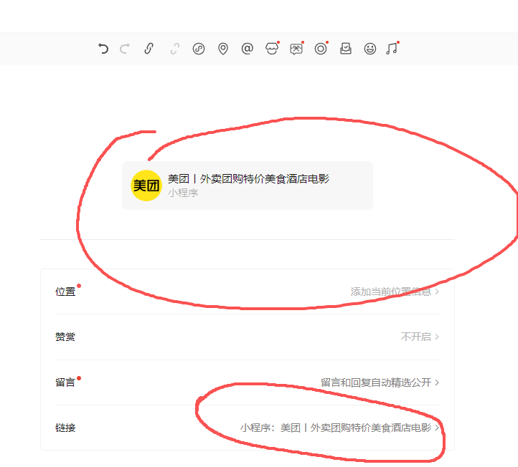The width and height of the screenshot is (518, 467).
Task: Click the 不开启 reward option
Action: pos(416,337)
